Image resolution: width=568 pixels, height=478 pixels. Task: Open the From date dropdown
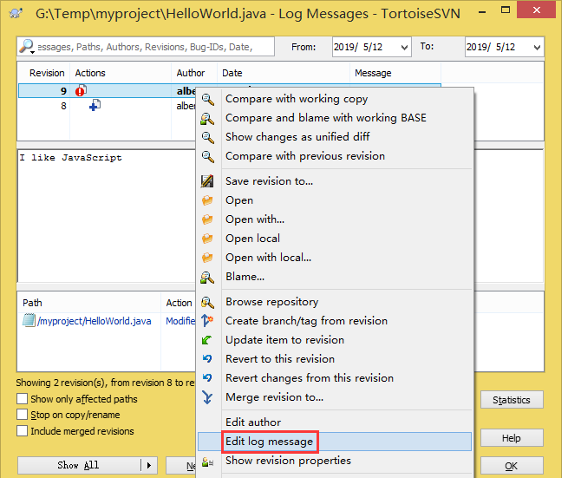tap(404, 48)
